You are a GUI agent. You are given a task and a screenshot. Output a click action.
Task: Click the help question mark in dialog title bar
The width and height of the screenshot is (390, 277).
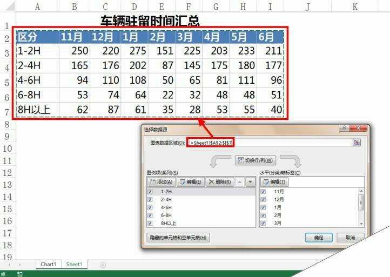pyautogui.click(x=344, y=128)
